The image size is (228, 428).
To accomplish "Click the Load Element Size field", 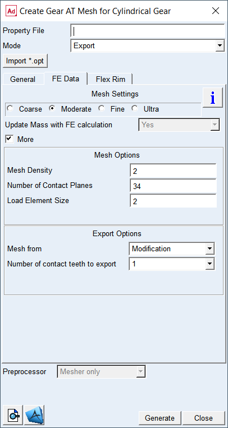I will point(174,201).
